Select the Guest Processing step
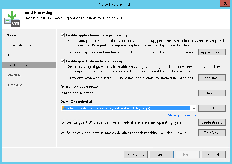This screenshot has width=232, height=164. (20, 65)
